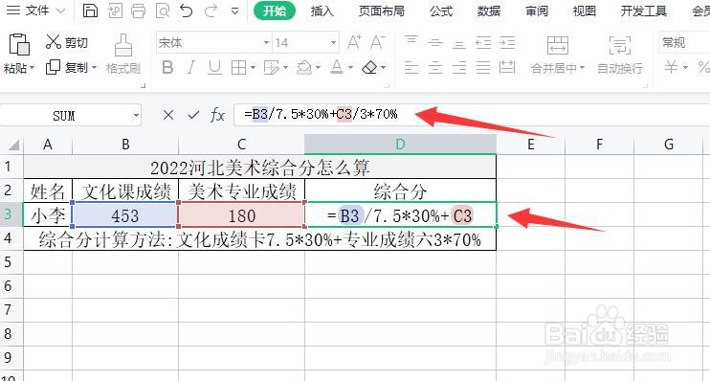Toggle Underline formatting
This screenshot has height=381, width=710.
click(214, 68)
